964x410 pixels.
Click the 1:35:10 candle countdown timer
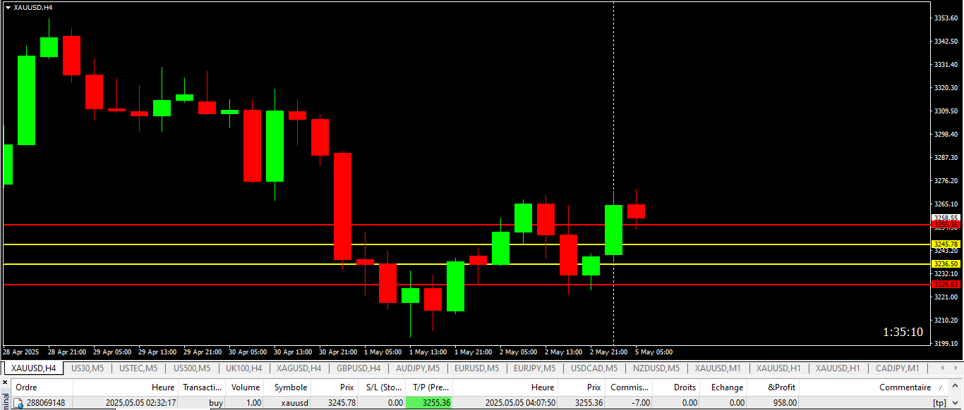pyautogui.click(x=903, y=332)
